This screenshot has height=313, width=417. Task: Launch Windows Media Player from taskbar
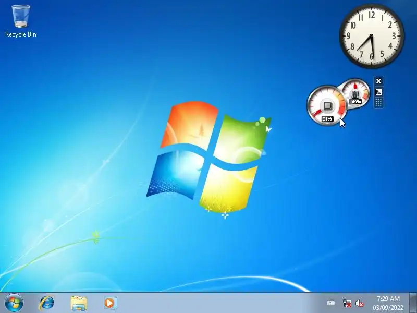[110, 303]
